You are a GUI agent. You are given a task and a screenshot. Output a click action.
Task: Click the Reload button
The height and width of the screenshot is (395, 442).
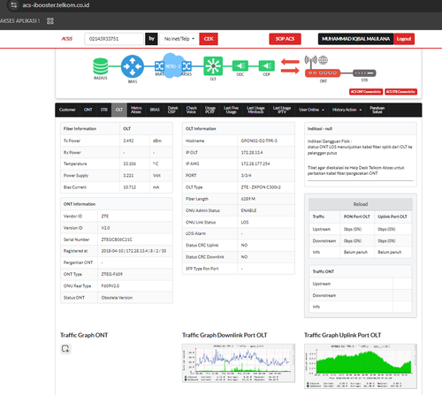pyautogui.click(x=361, y=204)
